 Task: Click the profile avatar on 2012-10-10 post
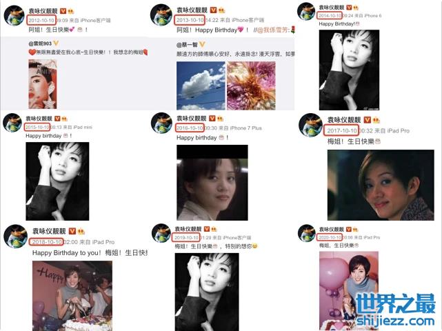pos(14,15)
